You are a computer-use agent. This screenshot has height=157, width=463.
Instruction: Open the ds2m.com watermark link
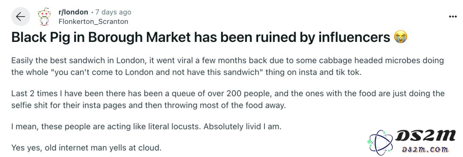coord(425,150)
